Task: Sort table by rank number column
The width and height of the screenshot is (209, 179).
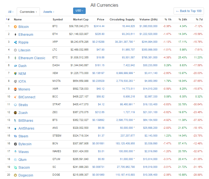Action: click(8, 20)
